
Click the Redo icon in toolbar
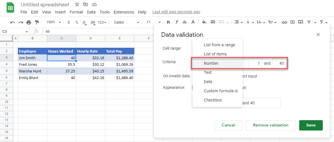(x=20, y=22)
